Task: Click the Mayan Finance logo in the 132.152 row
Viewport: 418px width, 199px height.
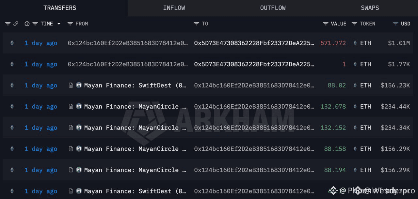Action: coord(79,128)
